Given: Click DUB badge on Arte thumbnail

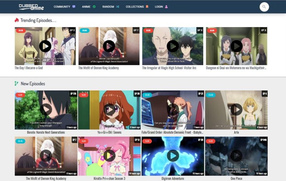Looking at the screenshot, I should (x=211, y=95).
